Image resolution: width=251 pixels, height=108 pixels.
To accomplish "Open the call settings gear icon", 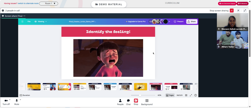I will (3, 11).
